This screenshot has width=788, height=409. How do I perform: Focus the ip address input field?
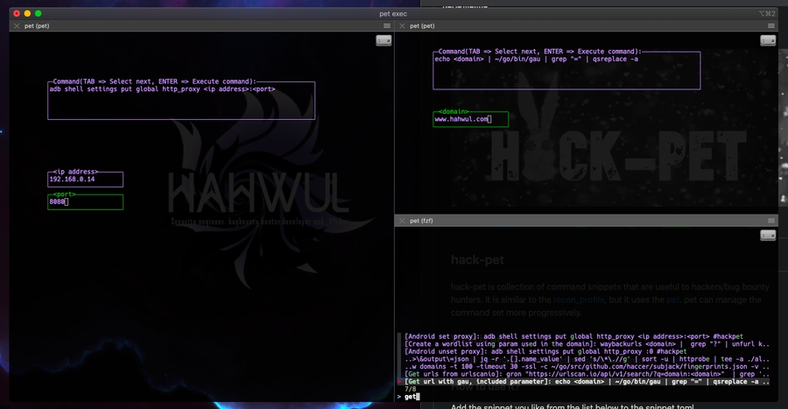point(85,179)
